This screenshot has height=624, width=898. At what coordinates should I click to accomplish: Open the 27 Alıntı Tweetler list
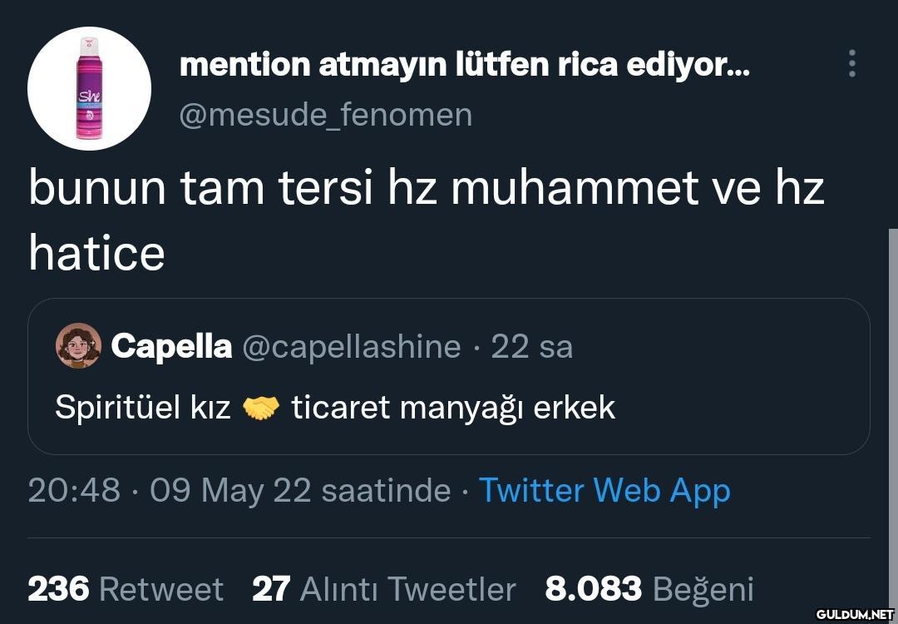(383, 589)
